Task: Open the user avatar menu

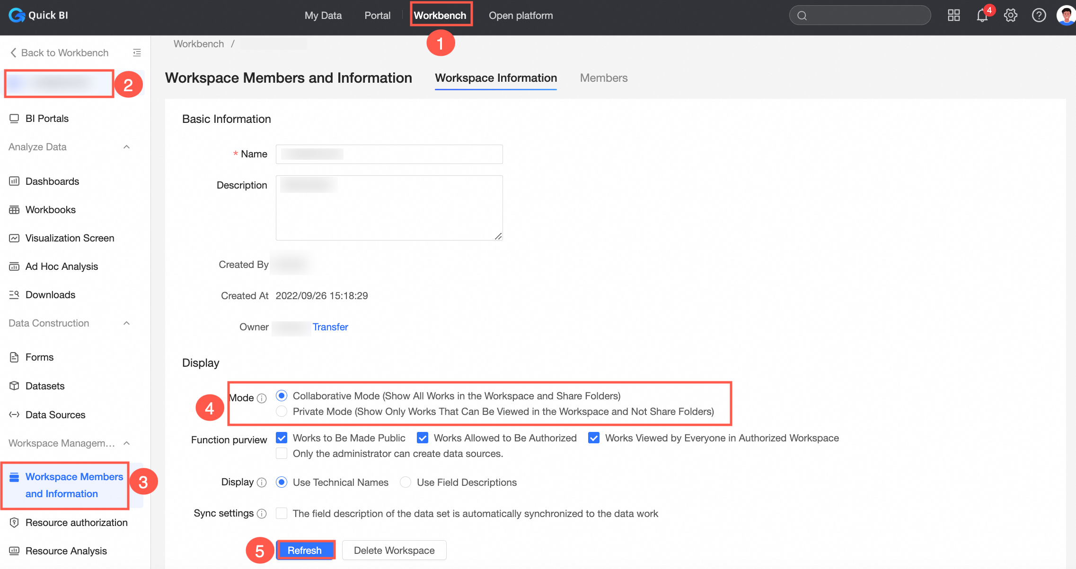Action: [1066, 15]
